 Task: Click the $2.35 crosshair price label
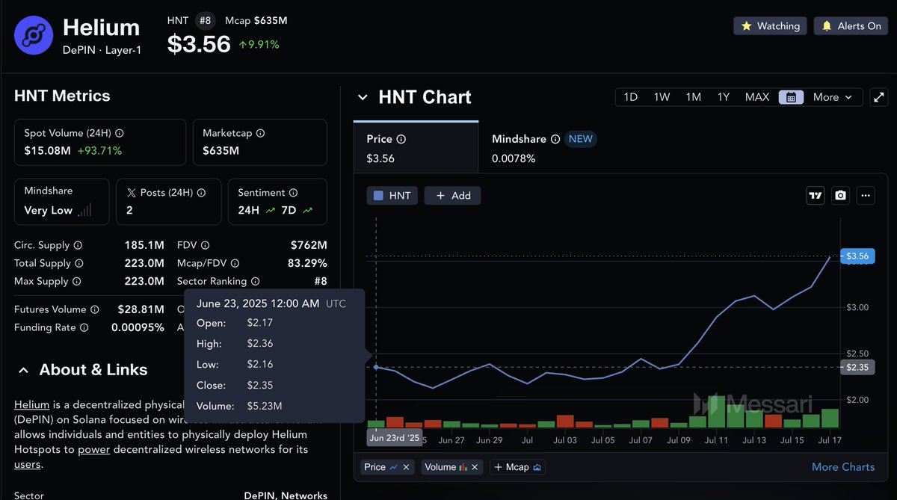857,367
